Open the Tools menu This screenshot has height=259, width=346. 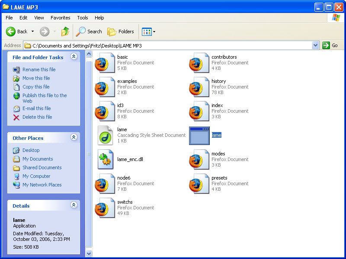[83, 18]
